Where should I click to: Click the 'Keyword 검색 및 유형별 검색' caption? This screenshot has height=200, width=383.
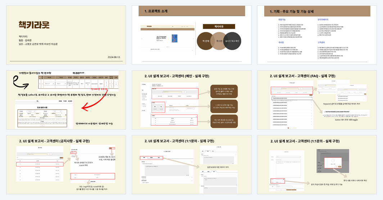tap(342, 104)
